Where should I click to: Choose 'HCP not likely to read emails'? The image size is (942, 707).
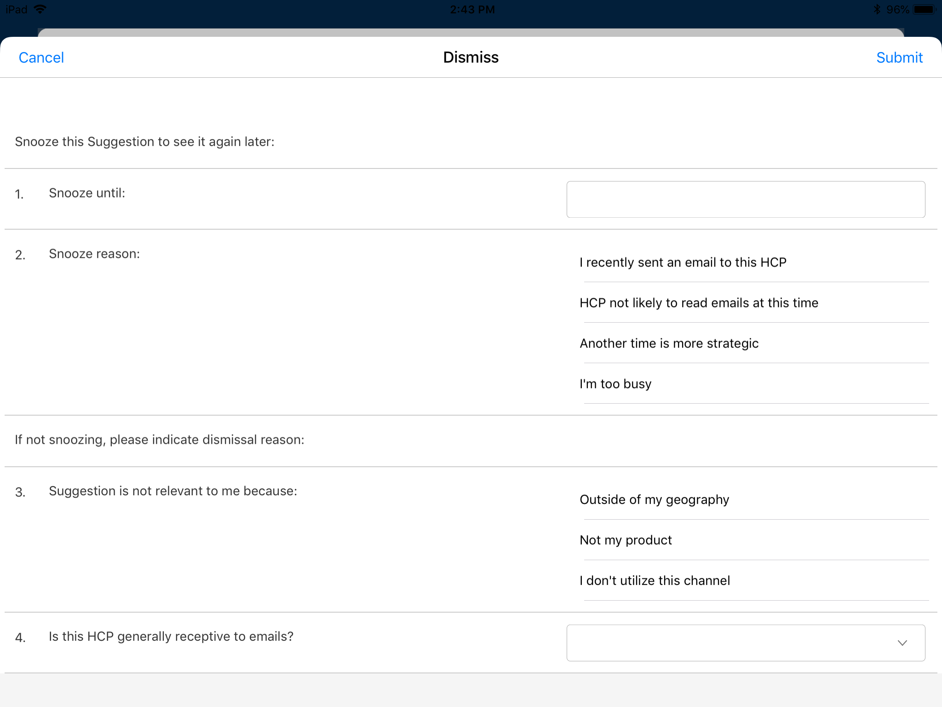click(699, 303)
